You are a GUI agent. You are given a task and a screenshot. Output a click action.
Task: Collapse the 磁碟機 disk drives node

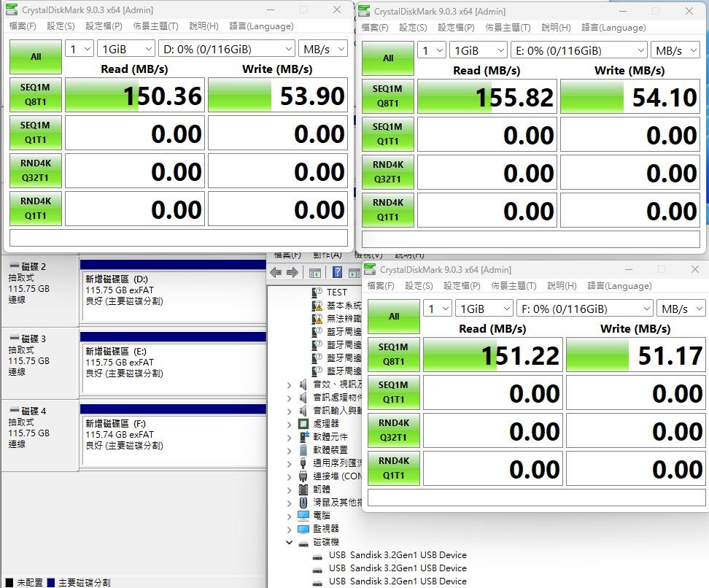tap(289, 542)
